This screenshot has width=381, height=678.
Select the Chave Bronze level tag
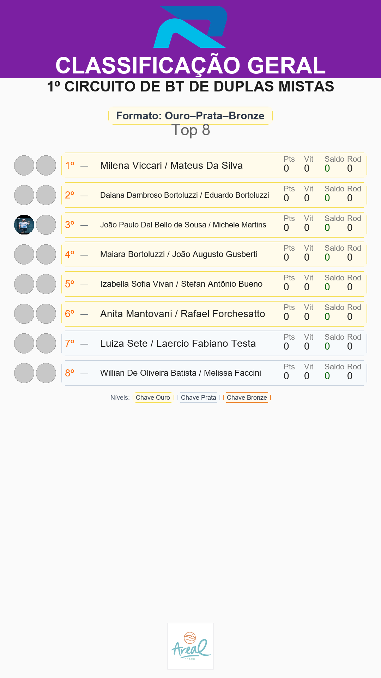pyautogui.click(x=247, y=398)
